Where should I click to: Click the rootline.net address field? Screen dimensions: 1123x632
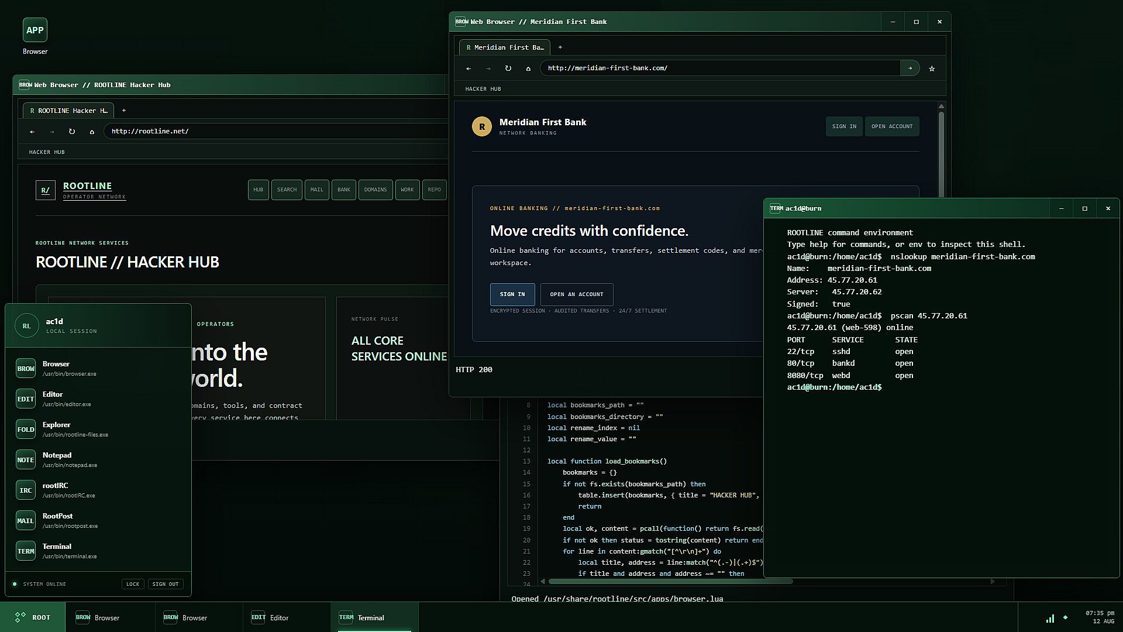coord(276,132)
